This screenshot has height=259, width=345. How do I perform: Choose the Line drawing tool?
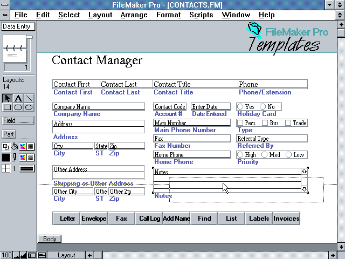[29, 98]
